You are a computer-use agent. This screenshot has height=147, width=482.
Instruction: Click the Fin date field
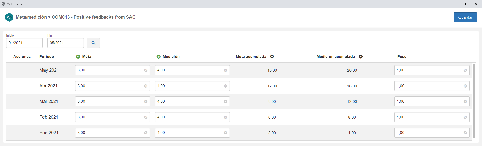coord(65,43)
